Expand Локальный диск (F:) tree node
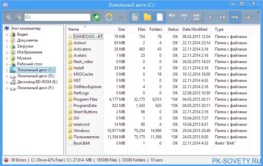The height and width of the screenshot is (166, 263). tap(7, 88)
